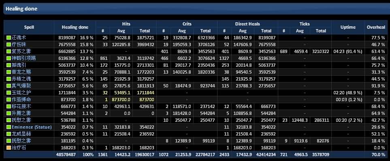This screenshot has width=390, height=161.
Task: Open the 玉珑之护 spell link
Action: click(21, 93)
